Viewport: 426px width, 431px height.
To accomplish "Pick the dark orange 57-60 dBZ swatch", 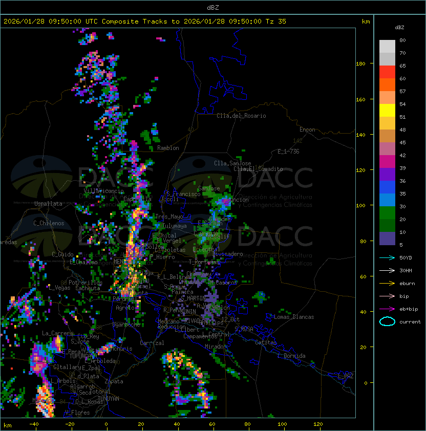I will 387,84.
